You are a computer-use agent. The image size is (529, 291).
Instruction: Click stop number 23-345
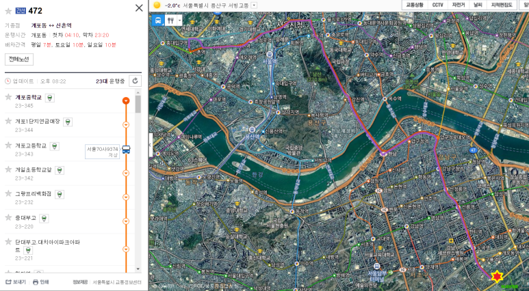[x=24, y=106]
